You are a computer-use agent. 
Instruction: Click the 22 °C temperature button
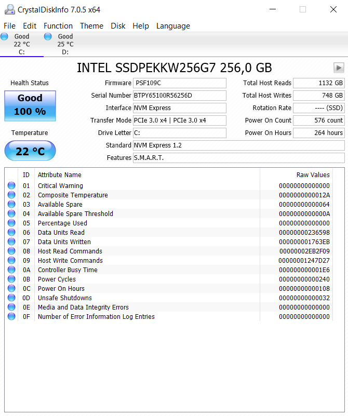30,151
